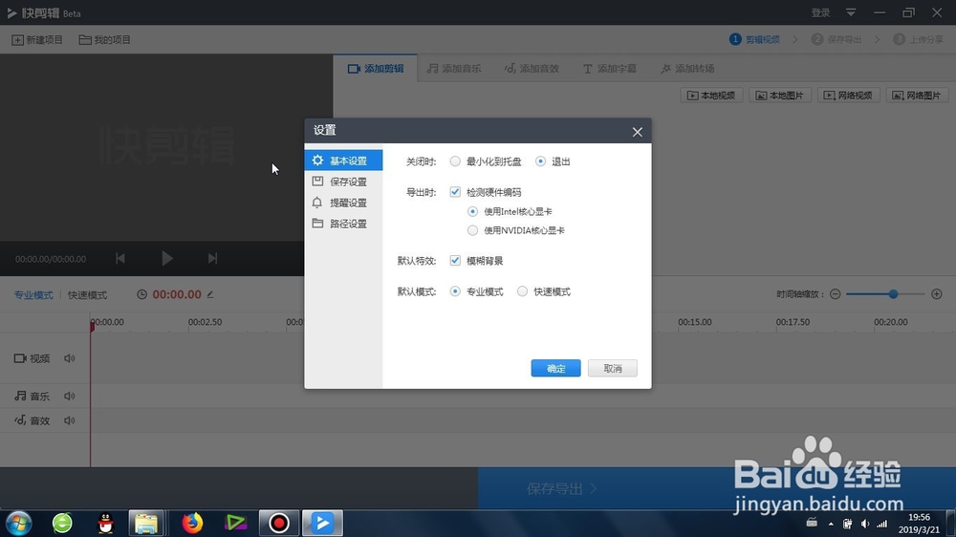The width and height of the screenshot is (956, 537).
Task: Zoom in timeline with plus icon
Action: click(x=937, y=294)
